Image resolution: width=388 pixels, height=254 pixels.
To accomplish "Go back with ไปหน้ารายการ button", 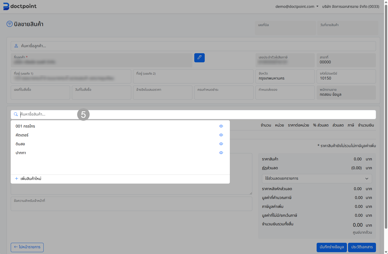I will (x=27, y=247).
